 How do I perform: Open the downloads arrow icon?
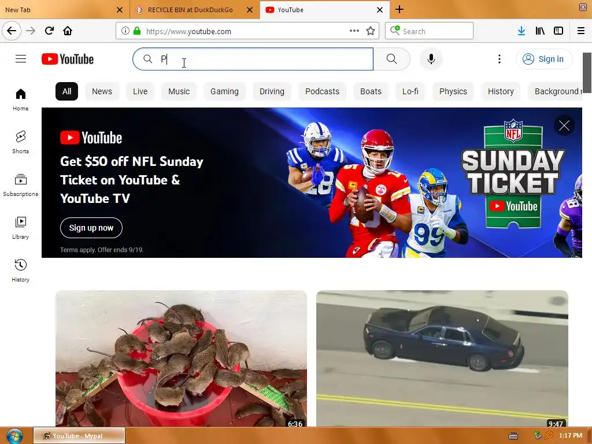(x=521, y=31)
